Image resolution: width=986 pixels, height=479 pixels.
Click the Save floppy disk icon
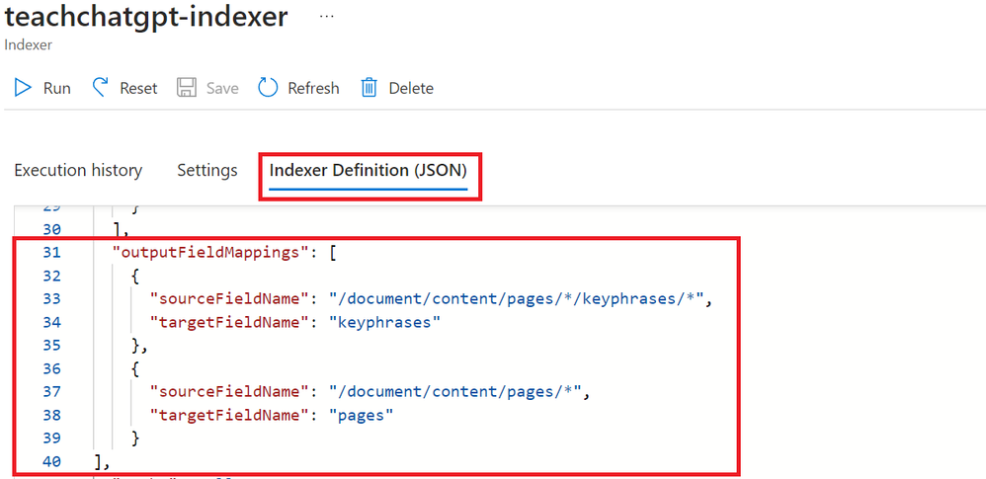[x=187, y=87]
